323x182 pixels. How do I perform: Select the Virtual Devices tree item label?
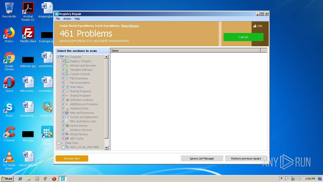coord(79,134)
